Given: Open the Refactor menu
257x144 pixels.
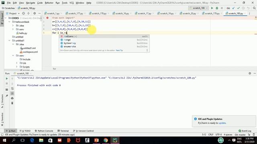Looking at the screenshot, I should [49, 3].
